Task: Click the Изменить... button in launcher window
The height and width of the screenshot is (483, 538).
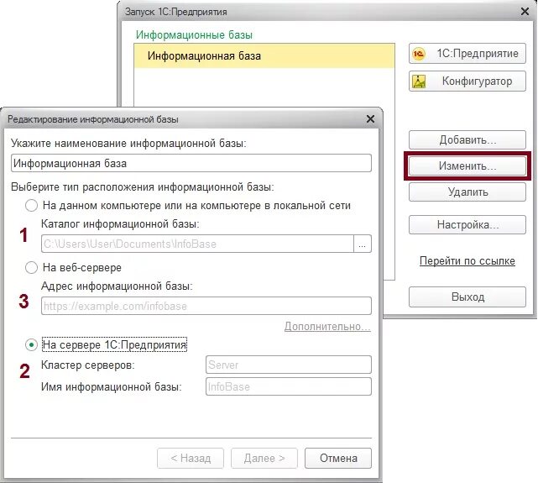Action: click(467, 165)
